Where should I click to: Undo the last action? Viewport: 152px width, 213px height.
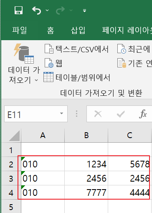click(x=36, y=10)
